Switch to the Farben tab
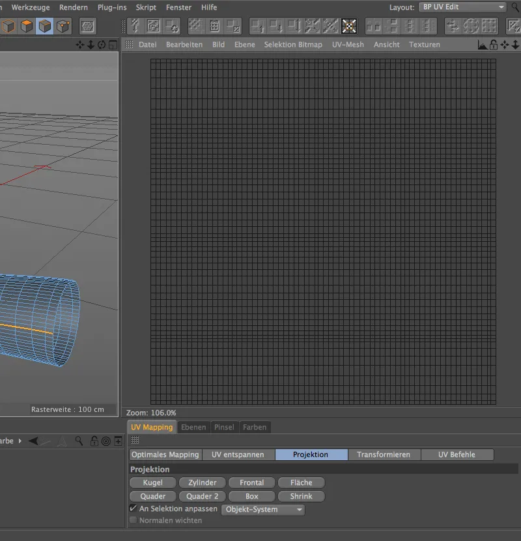521x541 pixels. [x=255, y=427]
